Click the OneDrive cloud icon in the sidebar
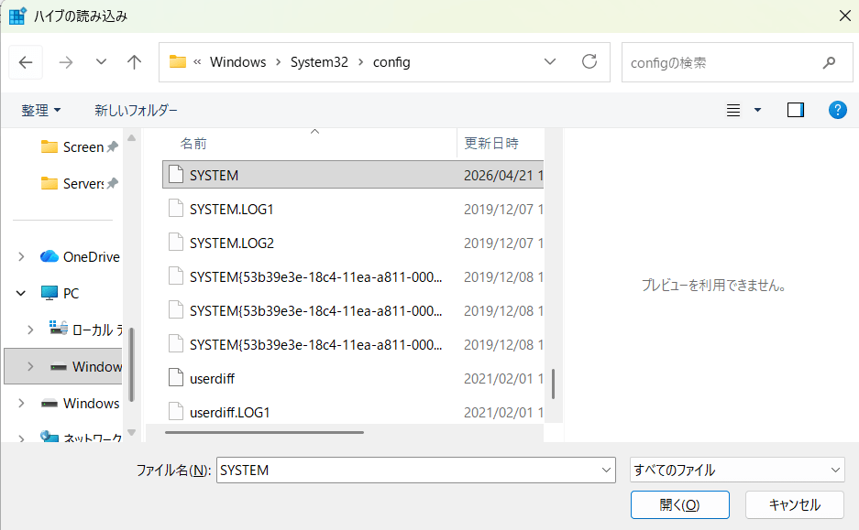 pyautogui.click(x=50, y=256)
